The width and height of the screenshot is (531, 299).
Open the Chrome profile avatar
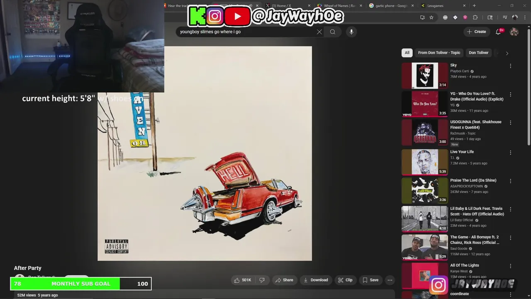click(x=515, y=17)
